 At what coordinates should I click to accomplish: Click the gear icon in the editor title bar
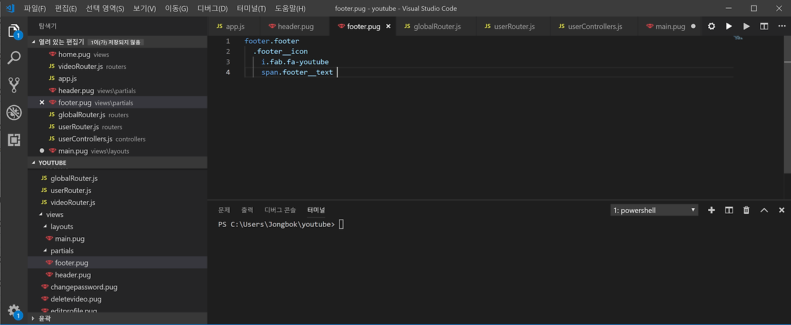point(711,27)
